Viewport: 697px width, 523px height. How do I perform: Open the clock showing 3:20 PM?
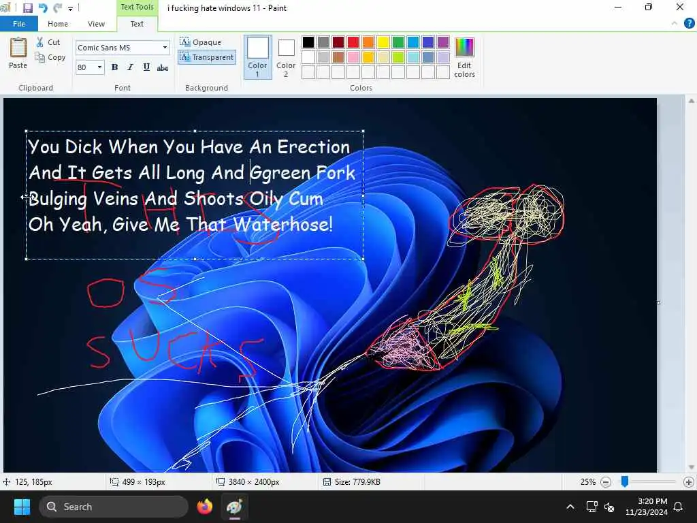pos(647,507)
